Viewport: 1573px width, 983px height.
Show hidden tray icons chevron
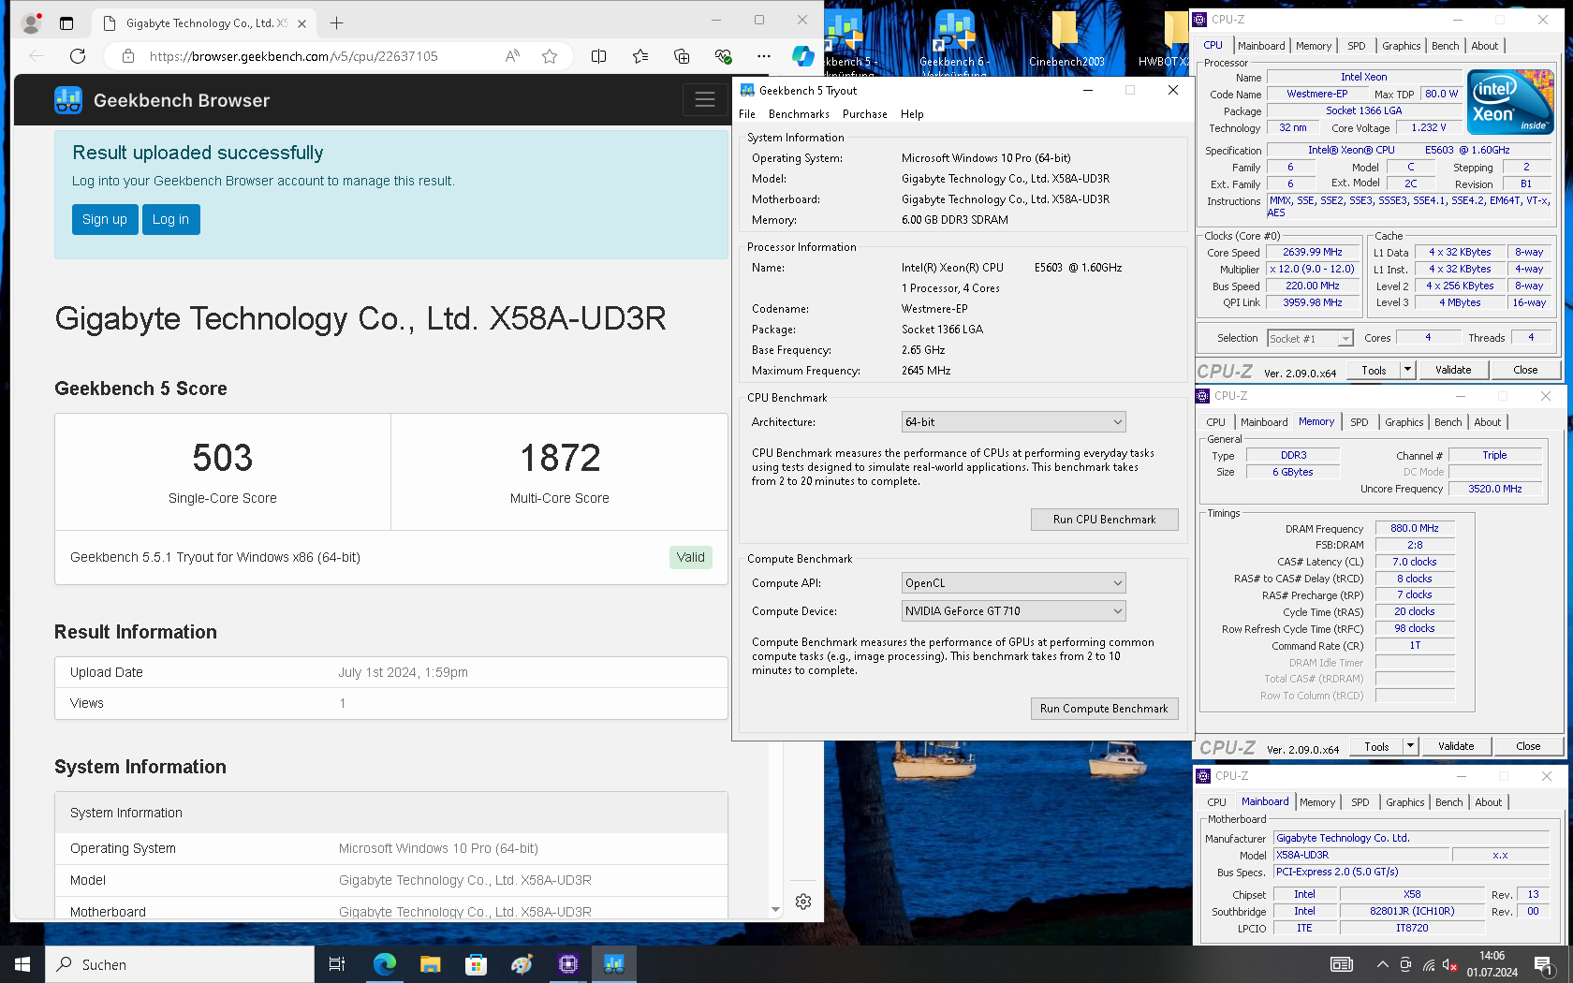[x=1382, y=964]
